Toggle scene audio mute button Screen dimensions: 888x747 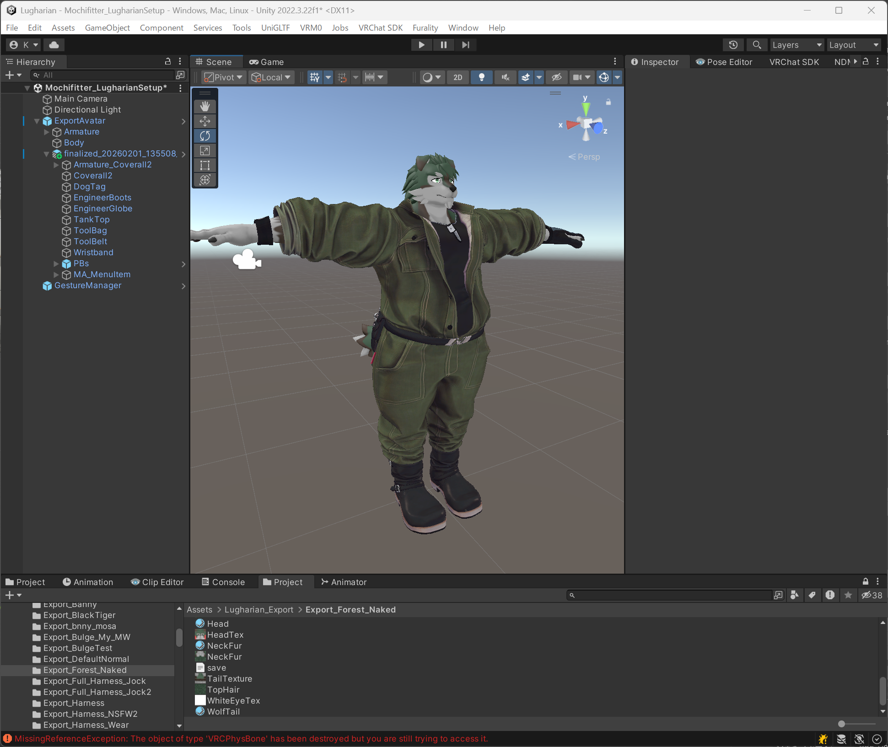click(x=506, y=77)
